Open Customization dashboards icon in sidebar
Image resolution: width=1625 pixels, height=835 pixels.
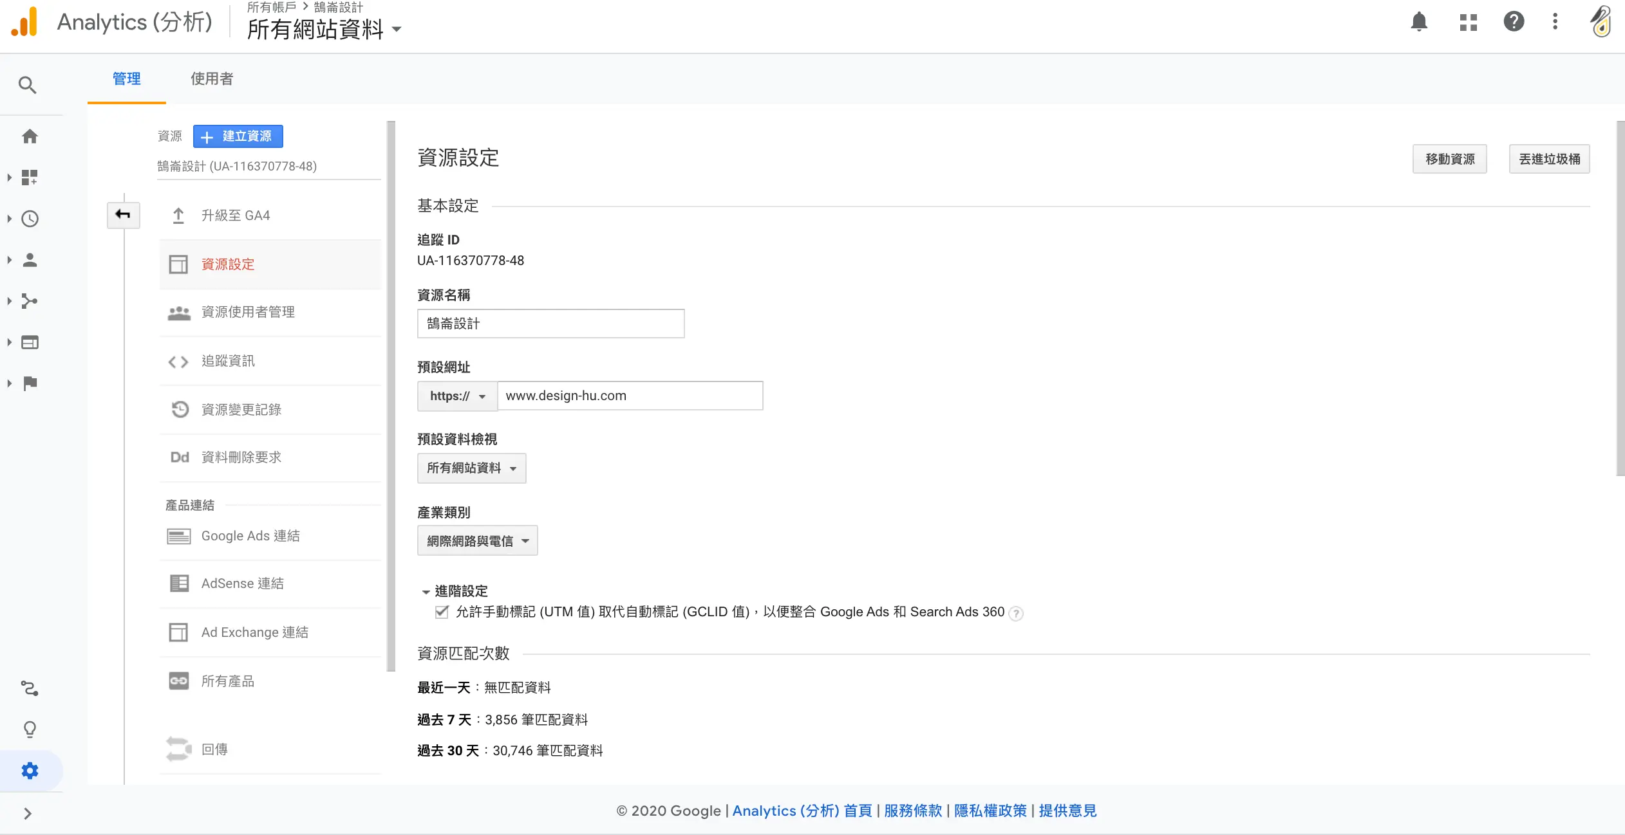pyautogui.click(x=30, y=178)
